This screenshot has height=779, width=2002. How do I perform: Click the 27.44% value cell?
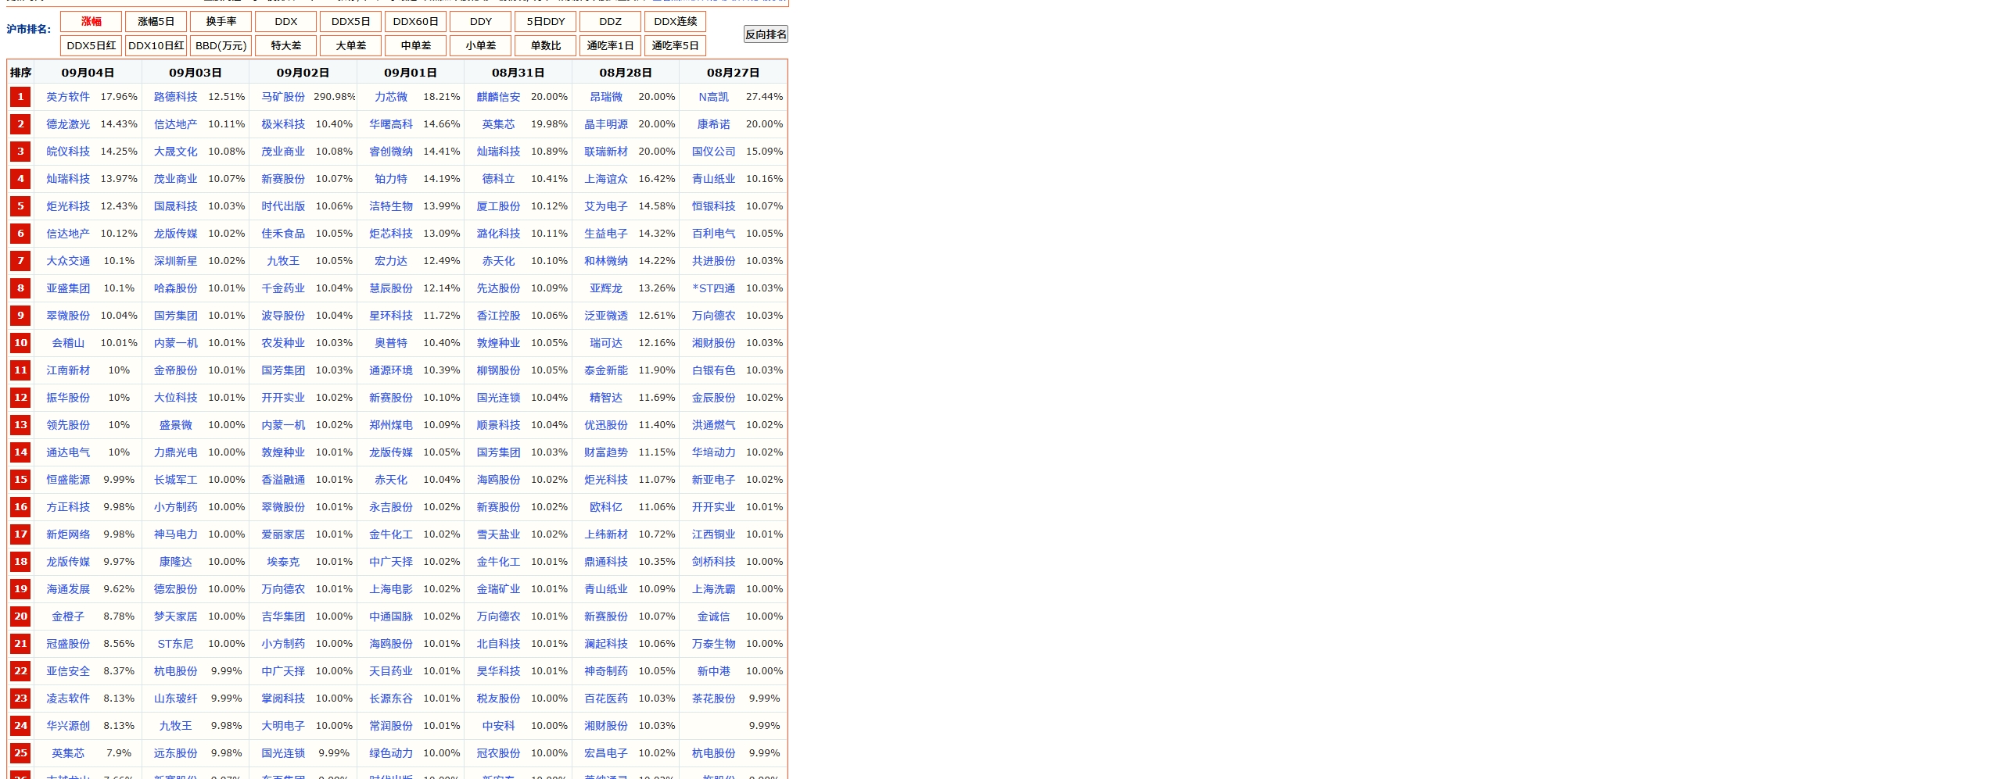(x=765, y=97)
